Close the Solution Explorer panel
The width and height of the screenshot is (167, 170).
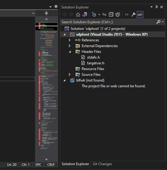coord(162,7)
